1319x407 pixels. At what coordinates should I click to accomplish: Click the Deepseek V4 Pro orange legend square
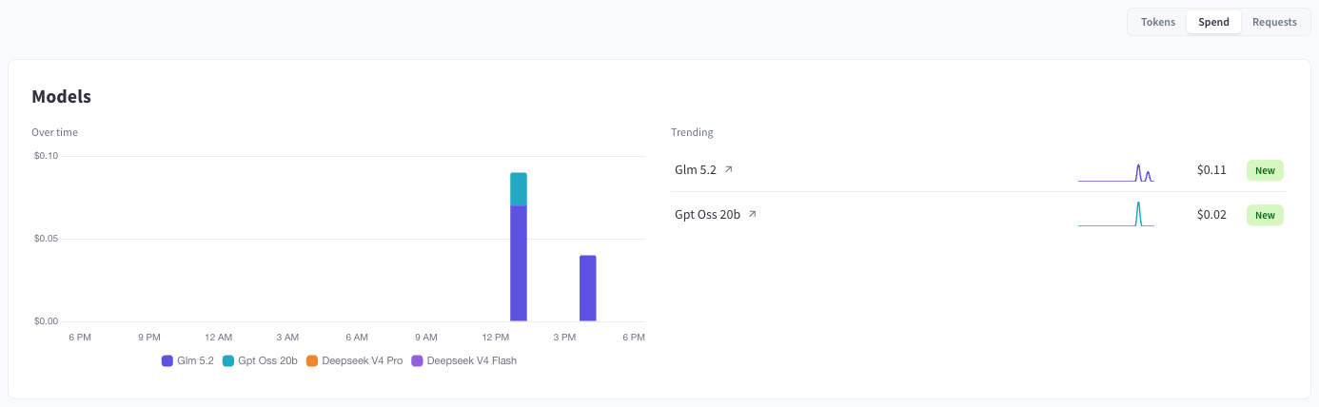(x=312, y=360)
